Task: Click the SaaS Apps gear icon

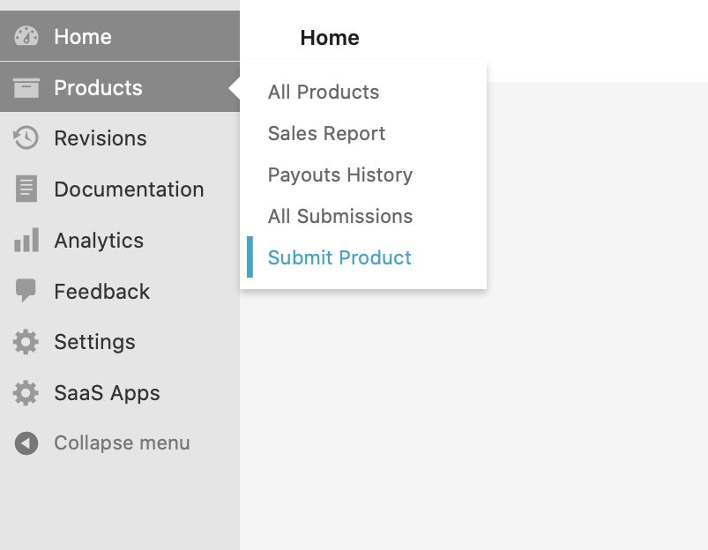Action: [x=25, y=393]
